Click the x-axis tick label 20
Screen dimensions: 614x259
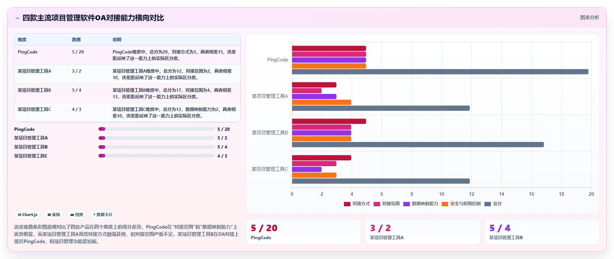tap(591, 194)
